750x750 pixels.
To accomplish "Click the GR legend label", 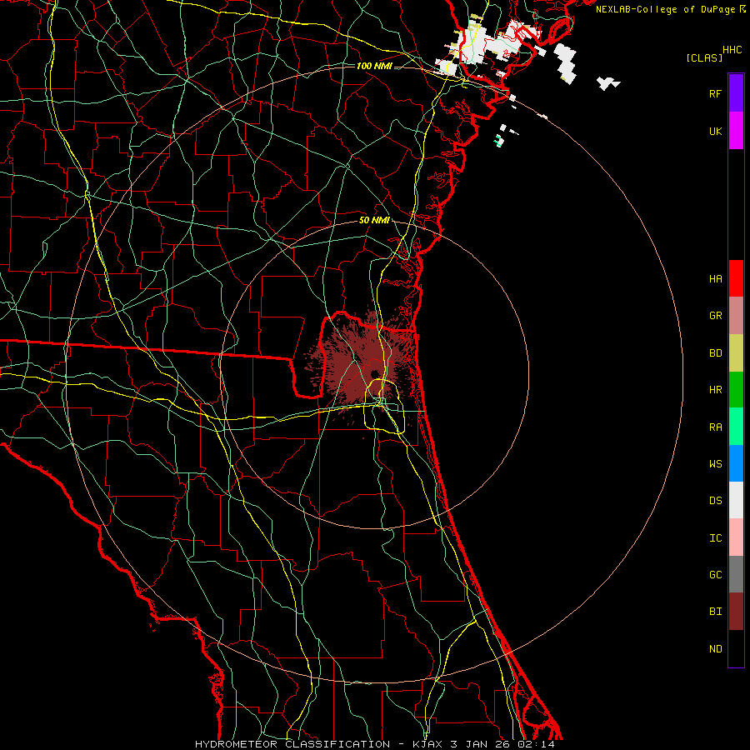I will coord(715,316).
